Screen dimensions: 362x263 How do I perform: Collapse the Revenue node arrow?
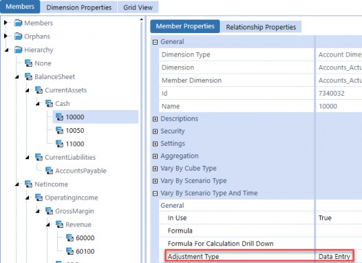click(x=48, y=224)
